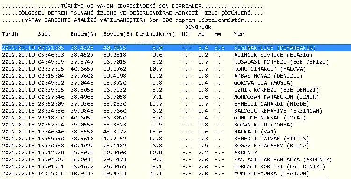
Task: Click the BENEKLI-TATVAN (BITLIS) entry
Action: pyautogui.click(x=272, y=139)
